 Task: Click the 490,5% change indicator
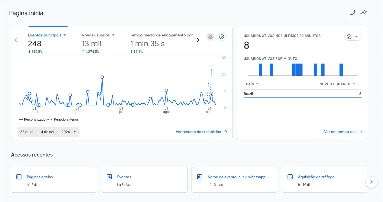(x=35, y=52)
